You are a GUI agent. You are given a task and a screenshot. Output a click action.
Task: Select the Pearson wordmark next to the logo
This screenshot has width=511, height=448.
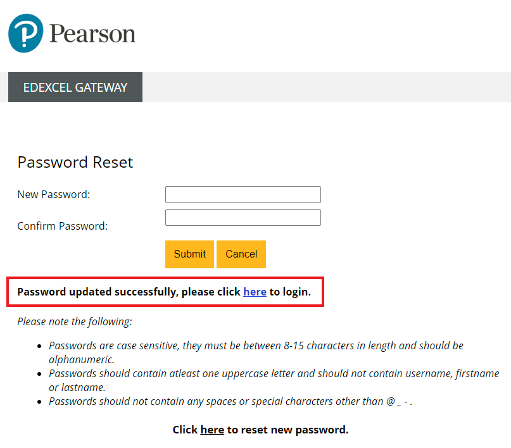[93, 33]
